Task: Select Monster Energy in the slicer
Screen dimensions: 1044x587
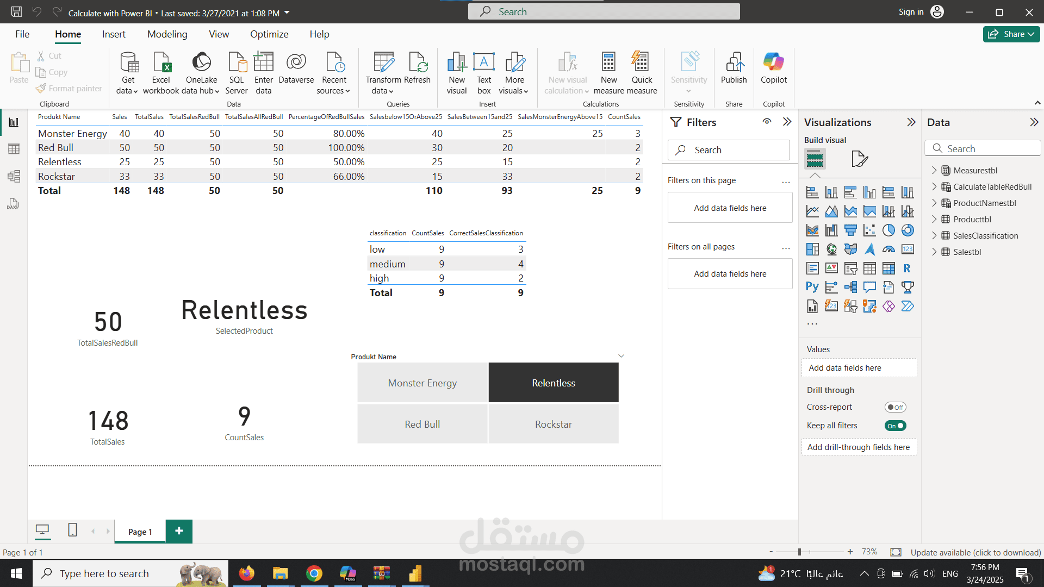Action: tap(422, 383)
